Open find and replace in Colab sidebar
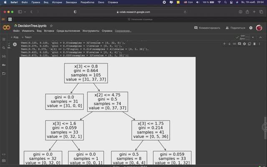The width and height of the screenshot is (267, 167). pos(4,48)
